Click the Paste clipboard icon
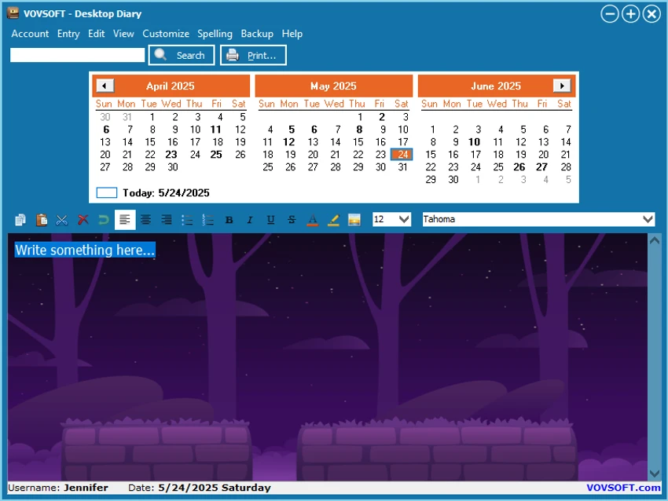The width and height of the screenshot is (668, 501). click(x=42, y=220)
